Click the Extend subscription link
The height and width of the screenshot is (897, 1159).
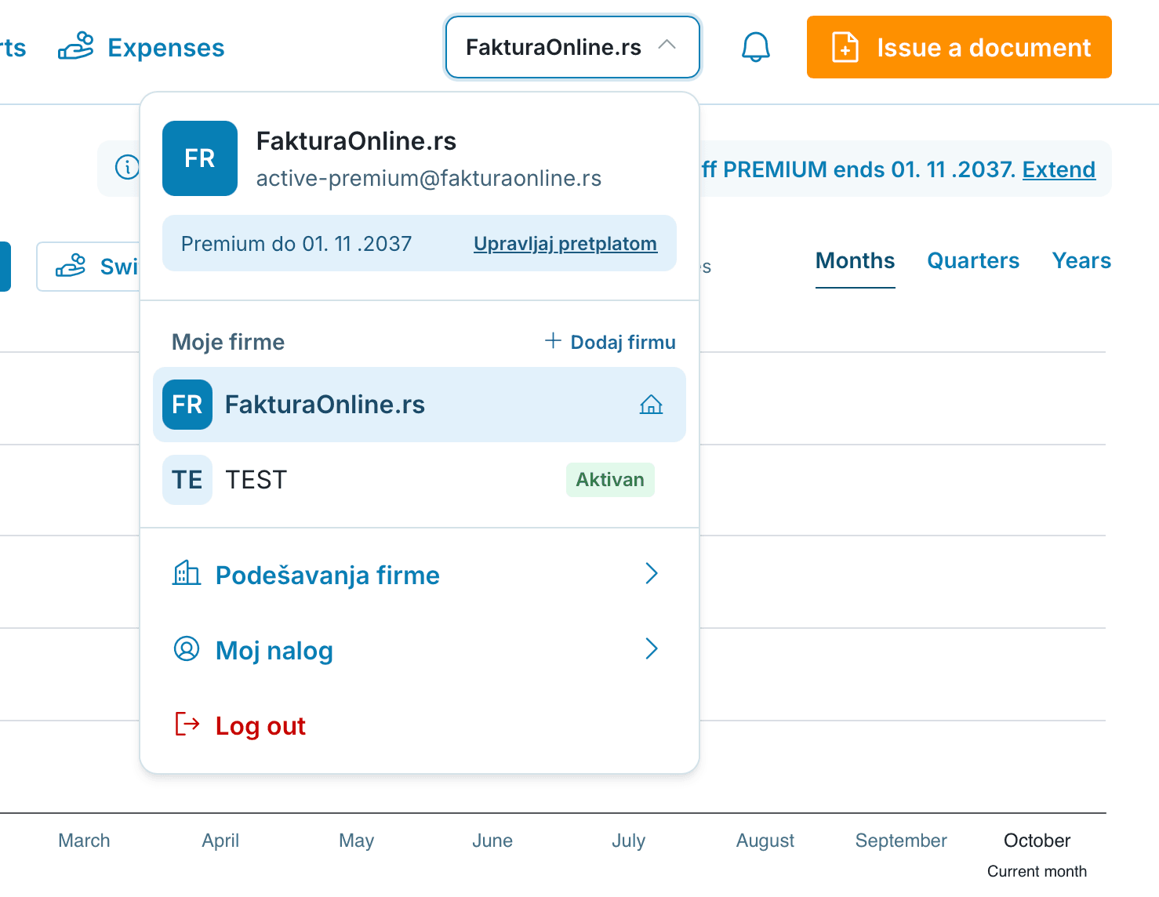point(1059,169)
